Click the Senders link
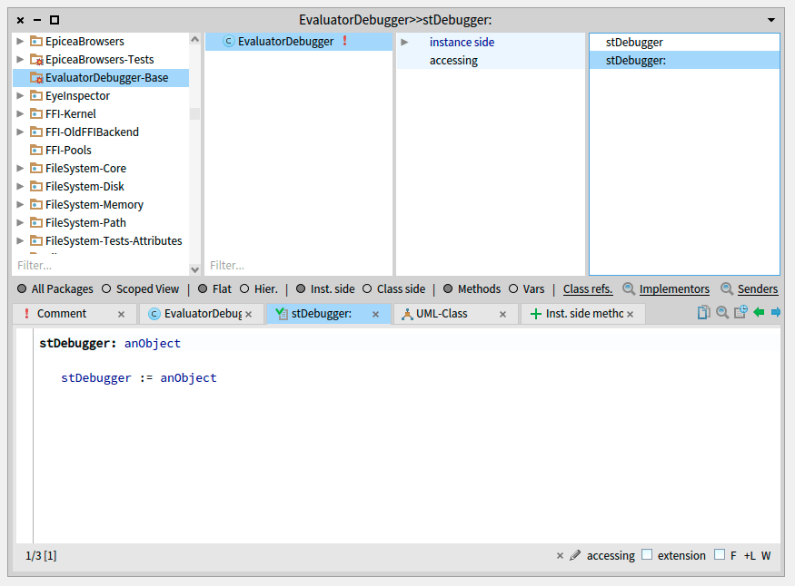This screenshot has height=586, width=795. click(757, 289)
